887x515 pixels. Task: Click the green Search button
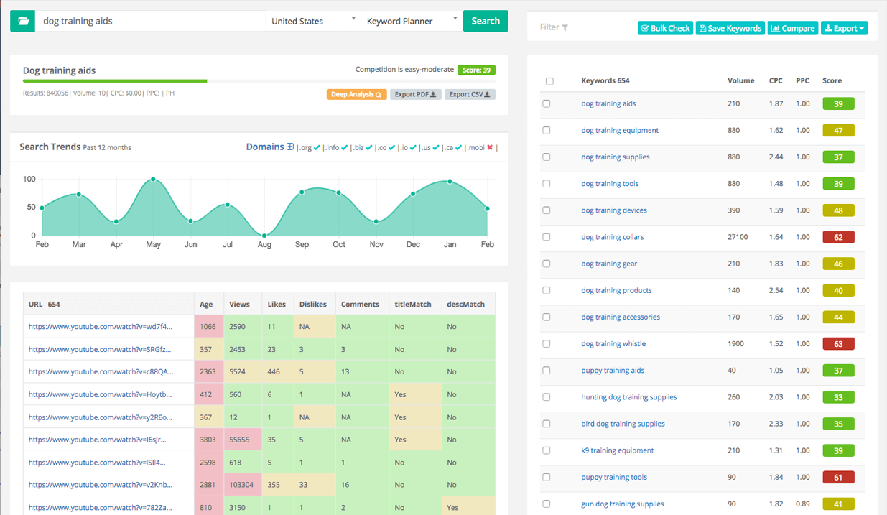486,21
